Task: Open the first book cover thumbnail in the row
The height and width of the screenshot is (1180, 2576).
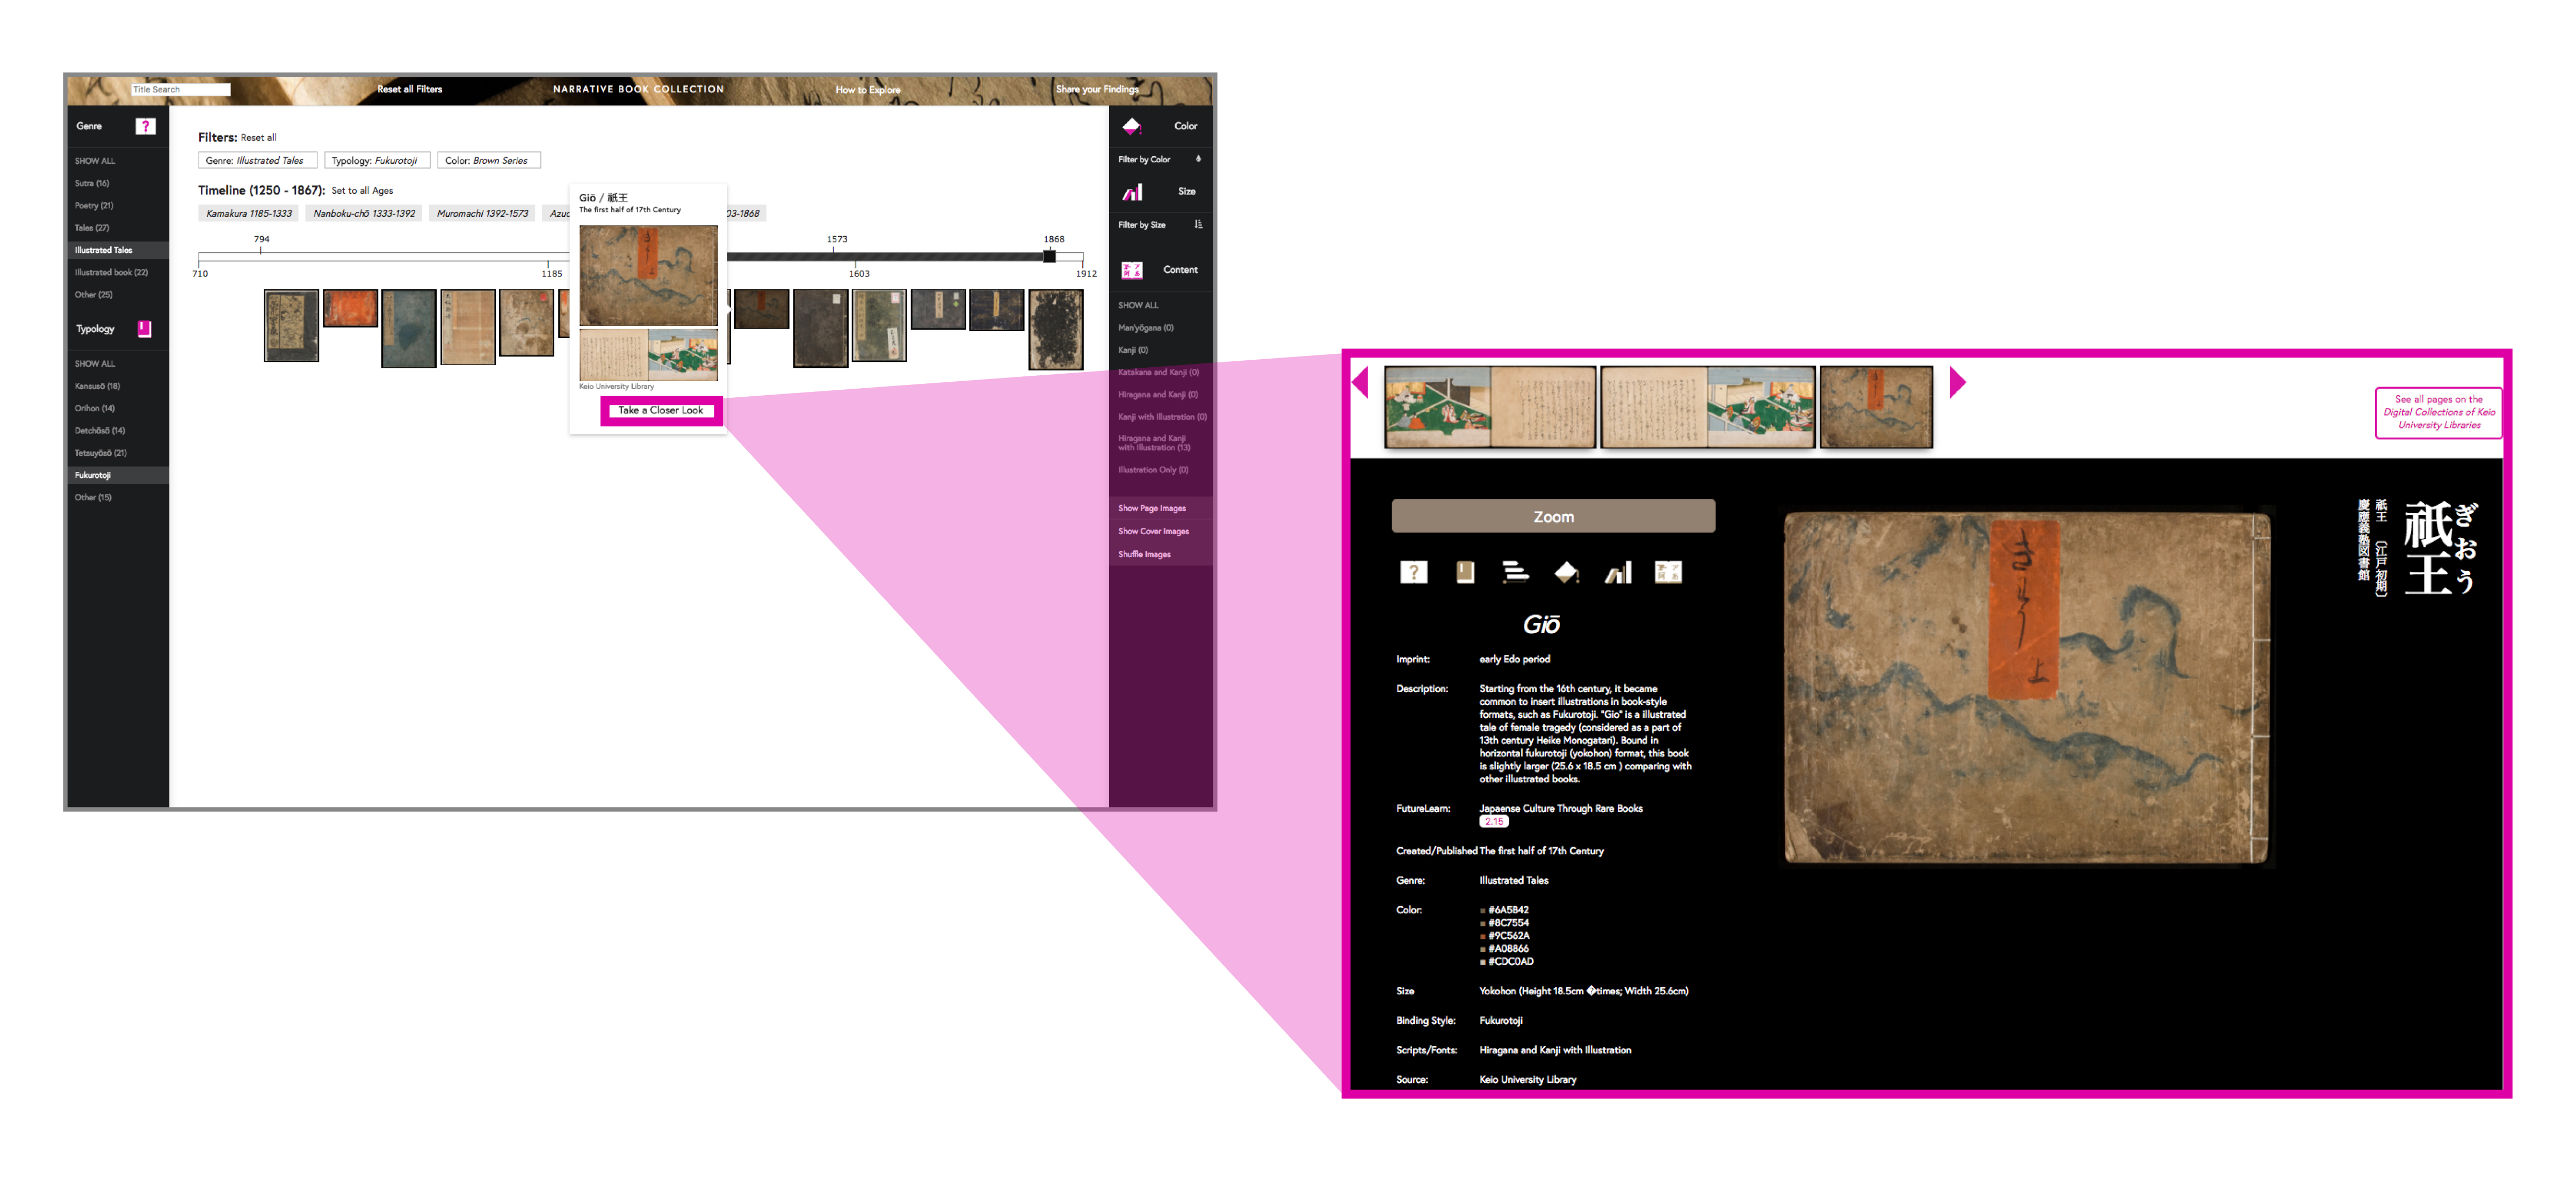Action: (x=291, y=326)
